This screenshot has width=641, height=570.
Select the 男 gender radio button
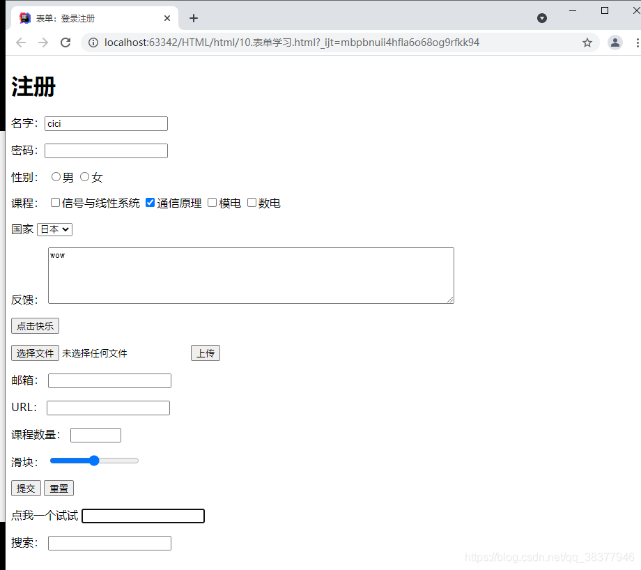[x=56, y=176]
